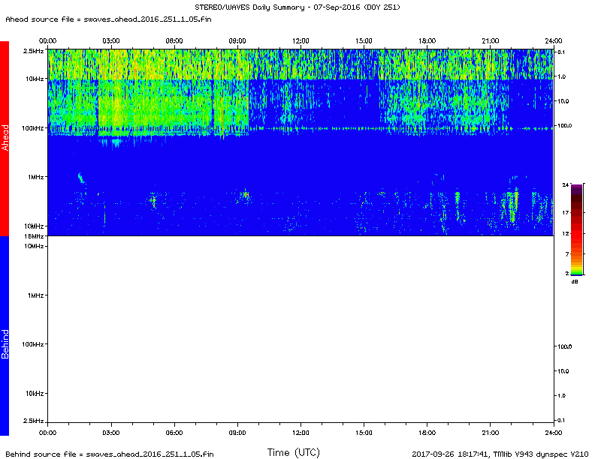Click the dB color scale bar
The height and width of the screenshot is (459, 595).
tap(575, 229)
